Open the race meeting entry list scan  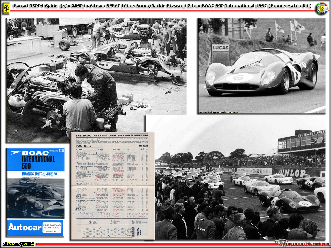112,186
